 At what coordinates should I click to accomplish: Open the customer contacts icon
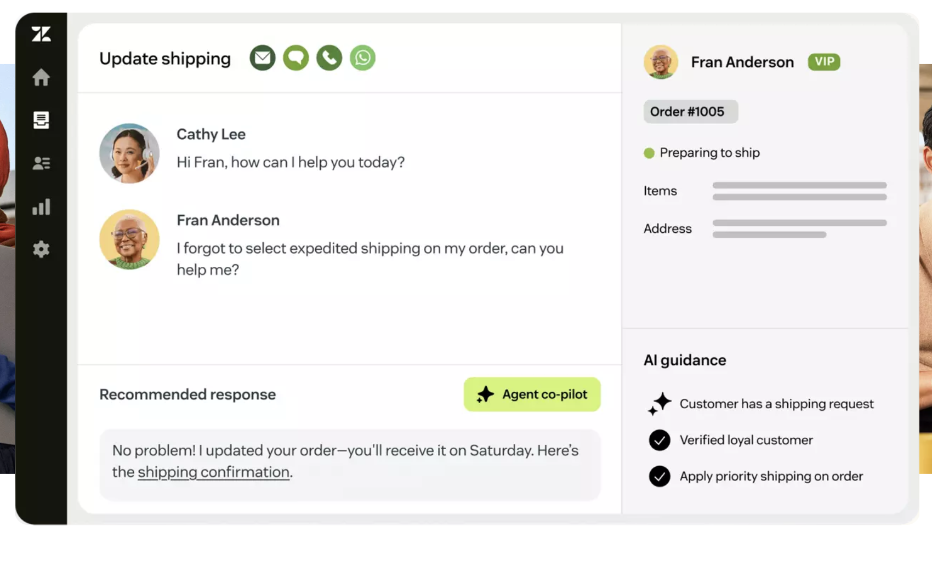click(42, 163)
